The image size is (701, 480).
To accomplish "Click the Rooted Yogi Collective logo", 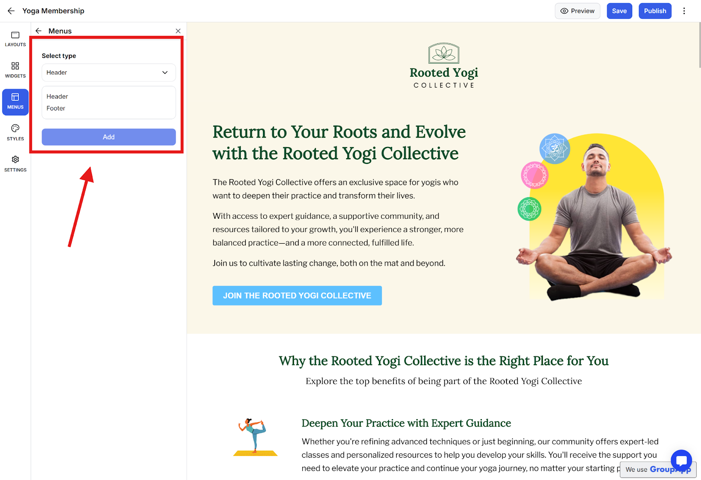I will [x=444, y=66].
